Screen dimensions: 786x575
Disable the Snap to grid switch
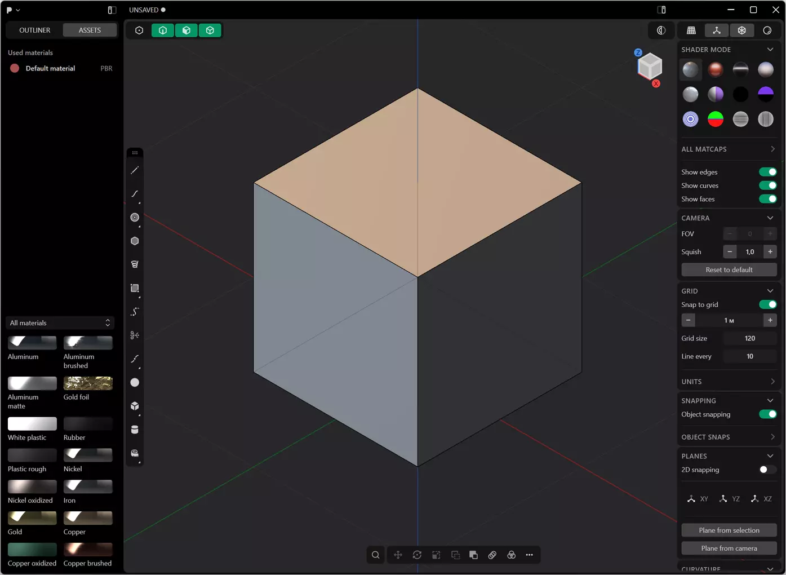click(x=767, y=304)
